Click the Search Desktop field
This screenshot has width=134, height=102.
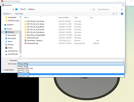click(109, 9)
